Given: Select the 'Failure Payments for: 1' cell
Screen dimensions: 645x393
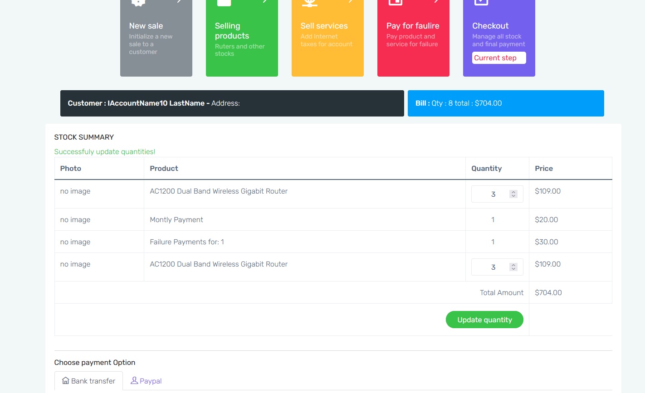Looking at the screenshot, I should tap(305, 242).
